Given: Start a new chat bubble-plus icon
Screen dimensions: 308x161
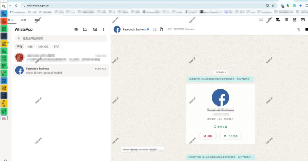Looking at the screenshot, I should coord(85,29).
